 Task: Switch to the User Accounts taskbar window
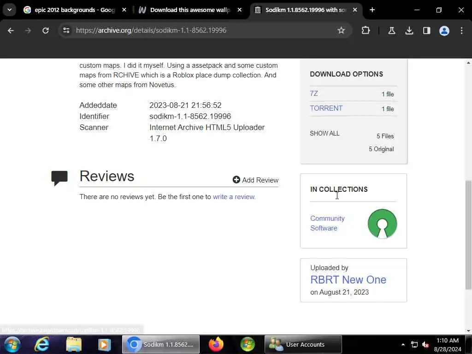click(303, 344)
